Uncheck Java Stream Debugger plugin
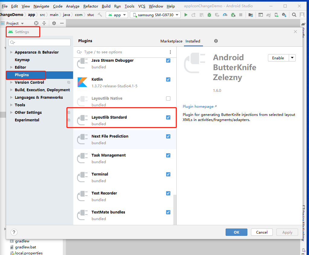The image size is (309, 255). point(168,61)
